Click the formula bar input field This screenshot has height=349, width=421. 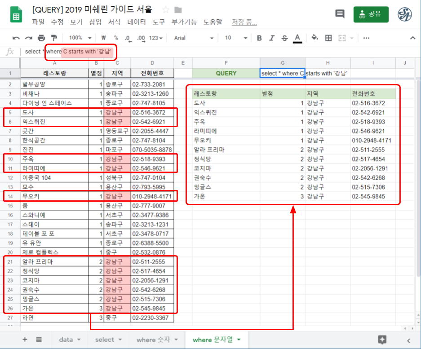coord(225,52)
